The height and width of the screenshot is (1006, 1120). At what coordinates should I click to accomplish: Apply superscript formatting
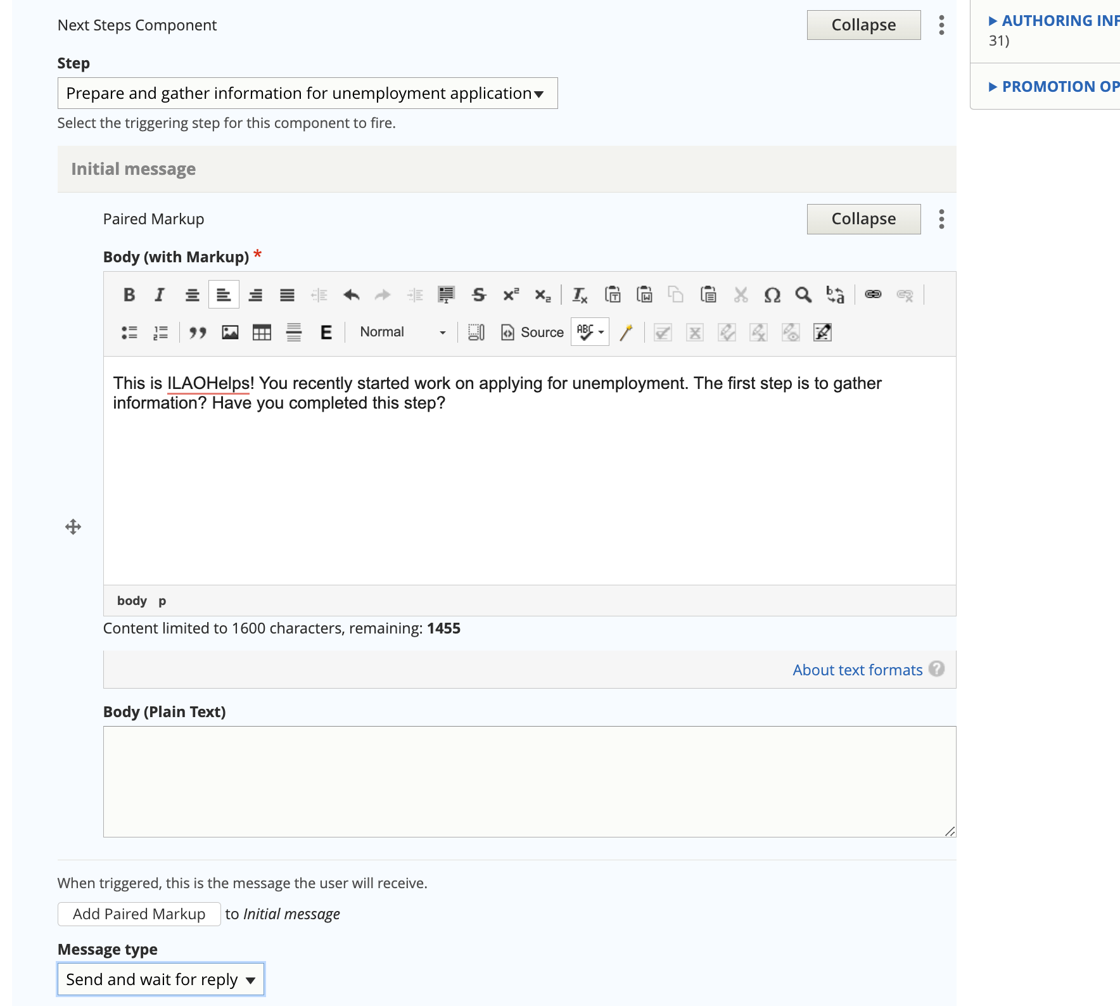click(x=511, y=295)
